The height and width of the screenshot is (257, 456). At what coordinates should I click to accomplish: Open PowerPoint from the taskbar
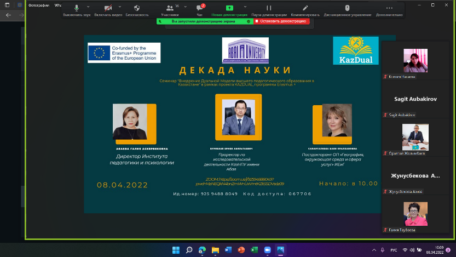pyautogui.click(x=240, y=250)
